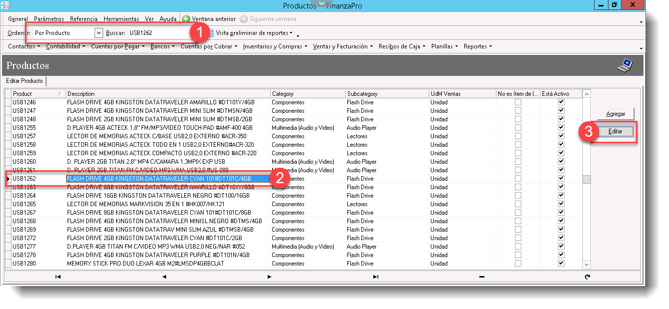Open Inventarios y Compras dropdown menu
Viewport: 669px width, 309px height.
pyautogui.click(x=276, y=46)
